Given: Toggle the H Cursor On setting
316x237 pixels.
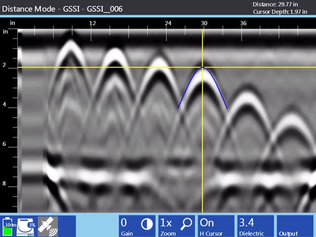Looking at the screenshot, I should coord(216,226).
